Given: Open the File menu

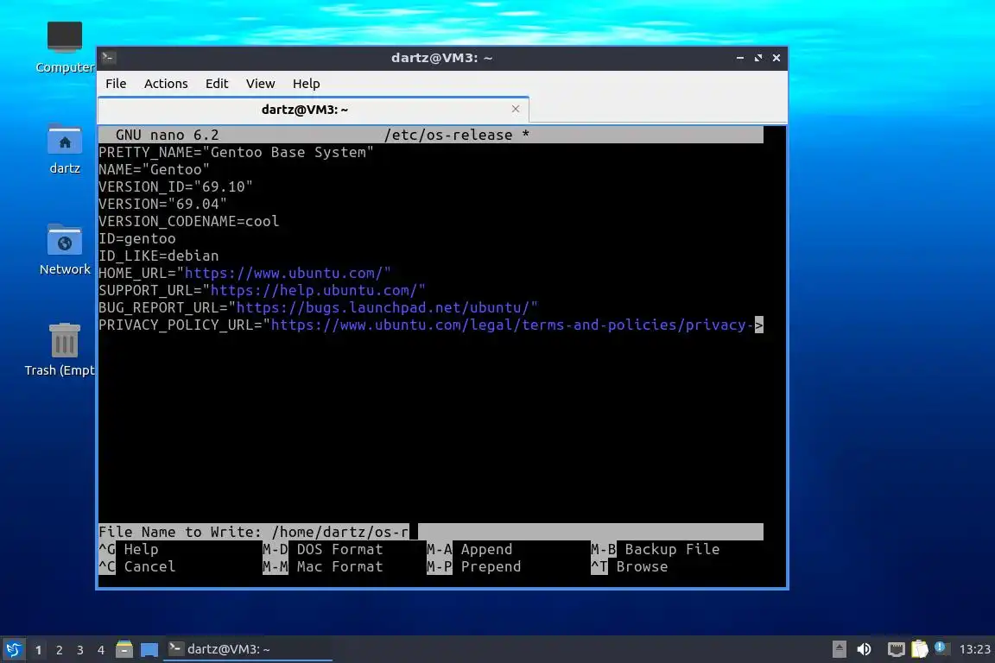Looking at the screenshot, I should click(116, 84).
